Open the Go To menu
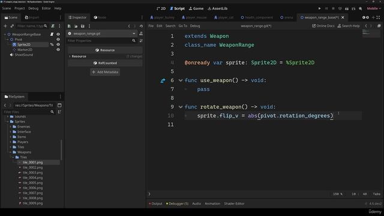 coord(182,26)
